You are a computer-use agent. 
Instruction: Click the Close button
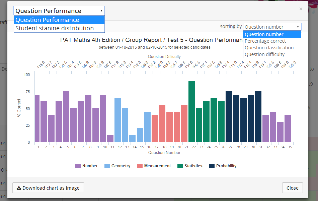tap(292, 188)
